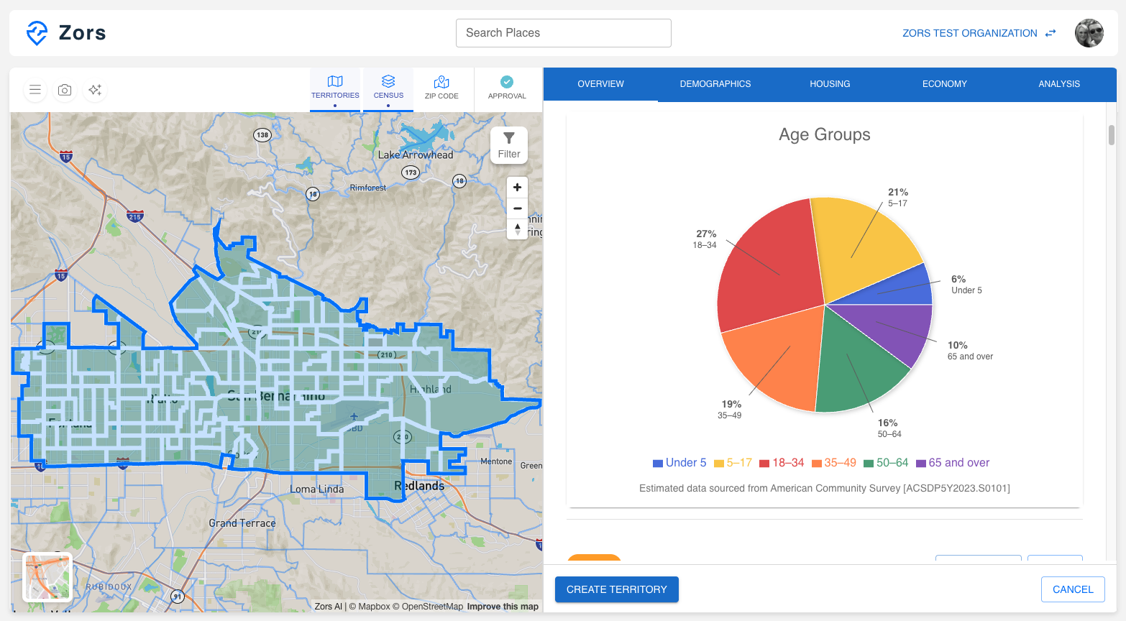Click the CREATE TERRITORY button
1126x621 pixels.
[616, 589]
